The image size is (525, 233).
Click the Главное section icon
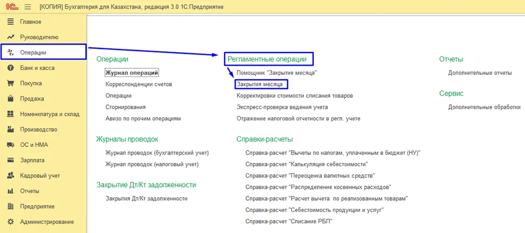click(x=10, y=22)
